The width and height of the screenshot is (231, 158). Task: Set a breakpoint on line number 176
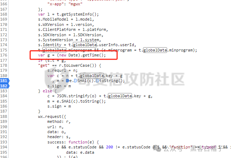4,55
